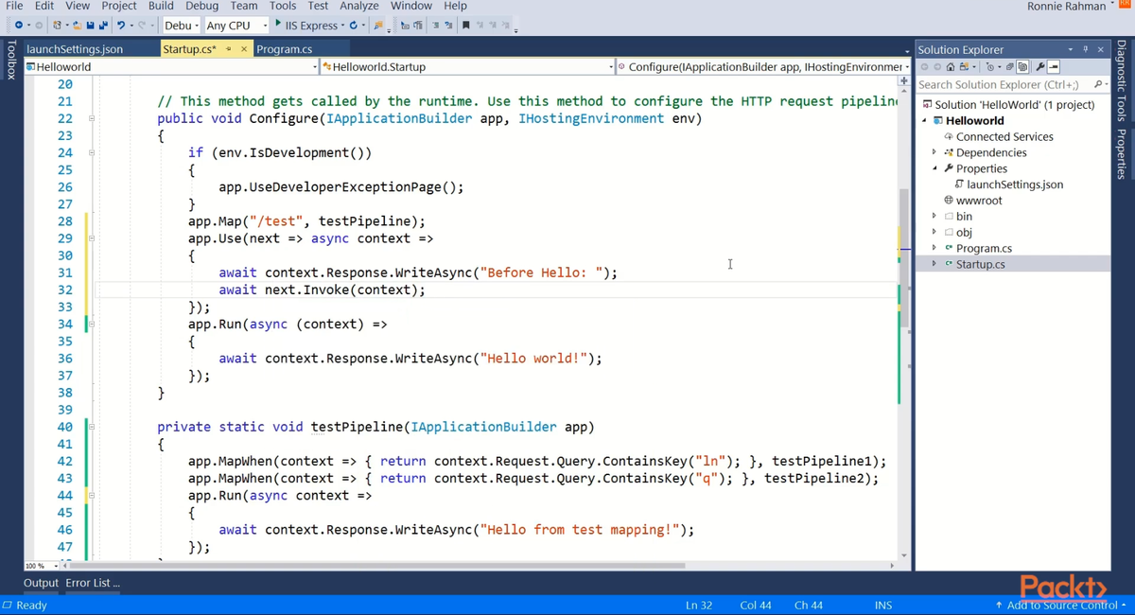
Task: Toggle Show All Files in Solution Explorer
Action: (x=1022, y=67)
